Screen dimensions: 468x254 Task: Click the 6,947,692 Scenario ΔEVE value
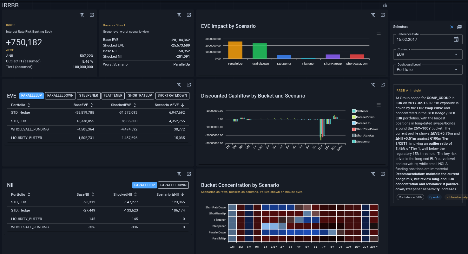[177, 112]
